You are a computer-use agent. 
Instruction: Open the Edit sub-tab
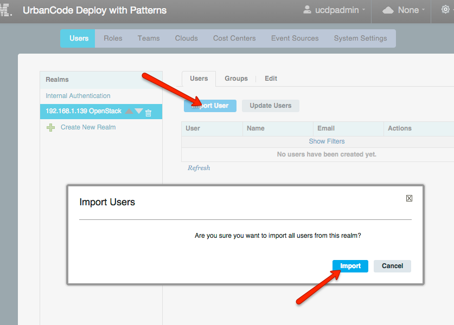click(x=271, y=79)
